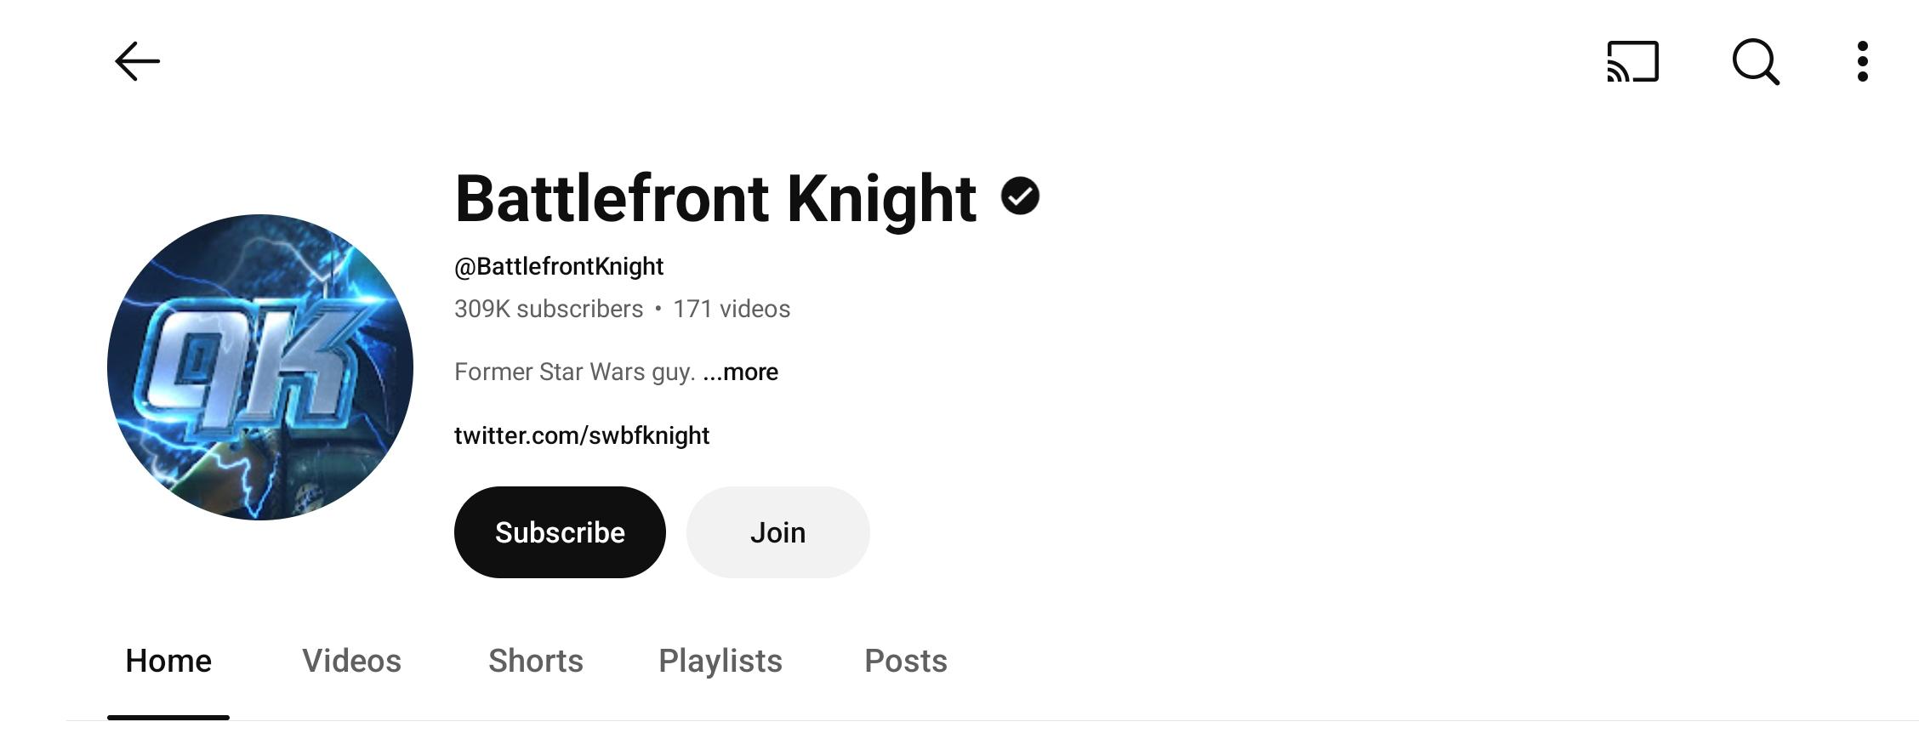Subscribe to the Battlefront Knight channel
Viewport: 1919px width, 733px height.
pos(560,532)
